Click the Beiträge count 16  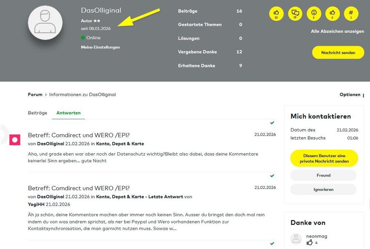(239, 11)
